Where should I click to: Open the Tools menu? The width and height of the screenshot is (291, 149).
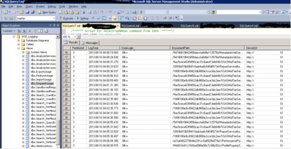tap(62, 7)
